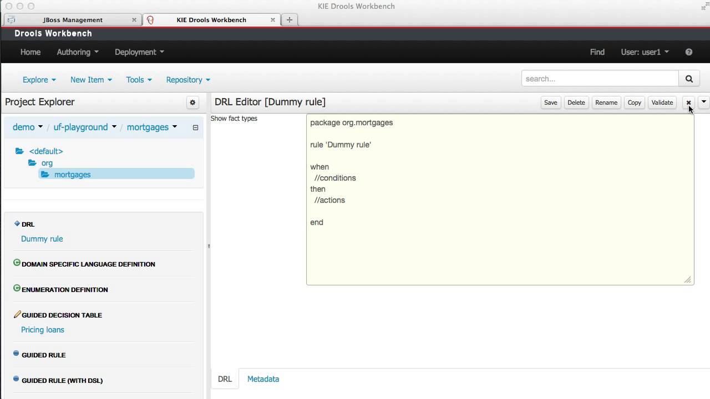Switch to JBoss Management browser tab
This screenshot has height=399, width=710.
[73, 19]
